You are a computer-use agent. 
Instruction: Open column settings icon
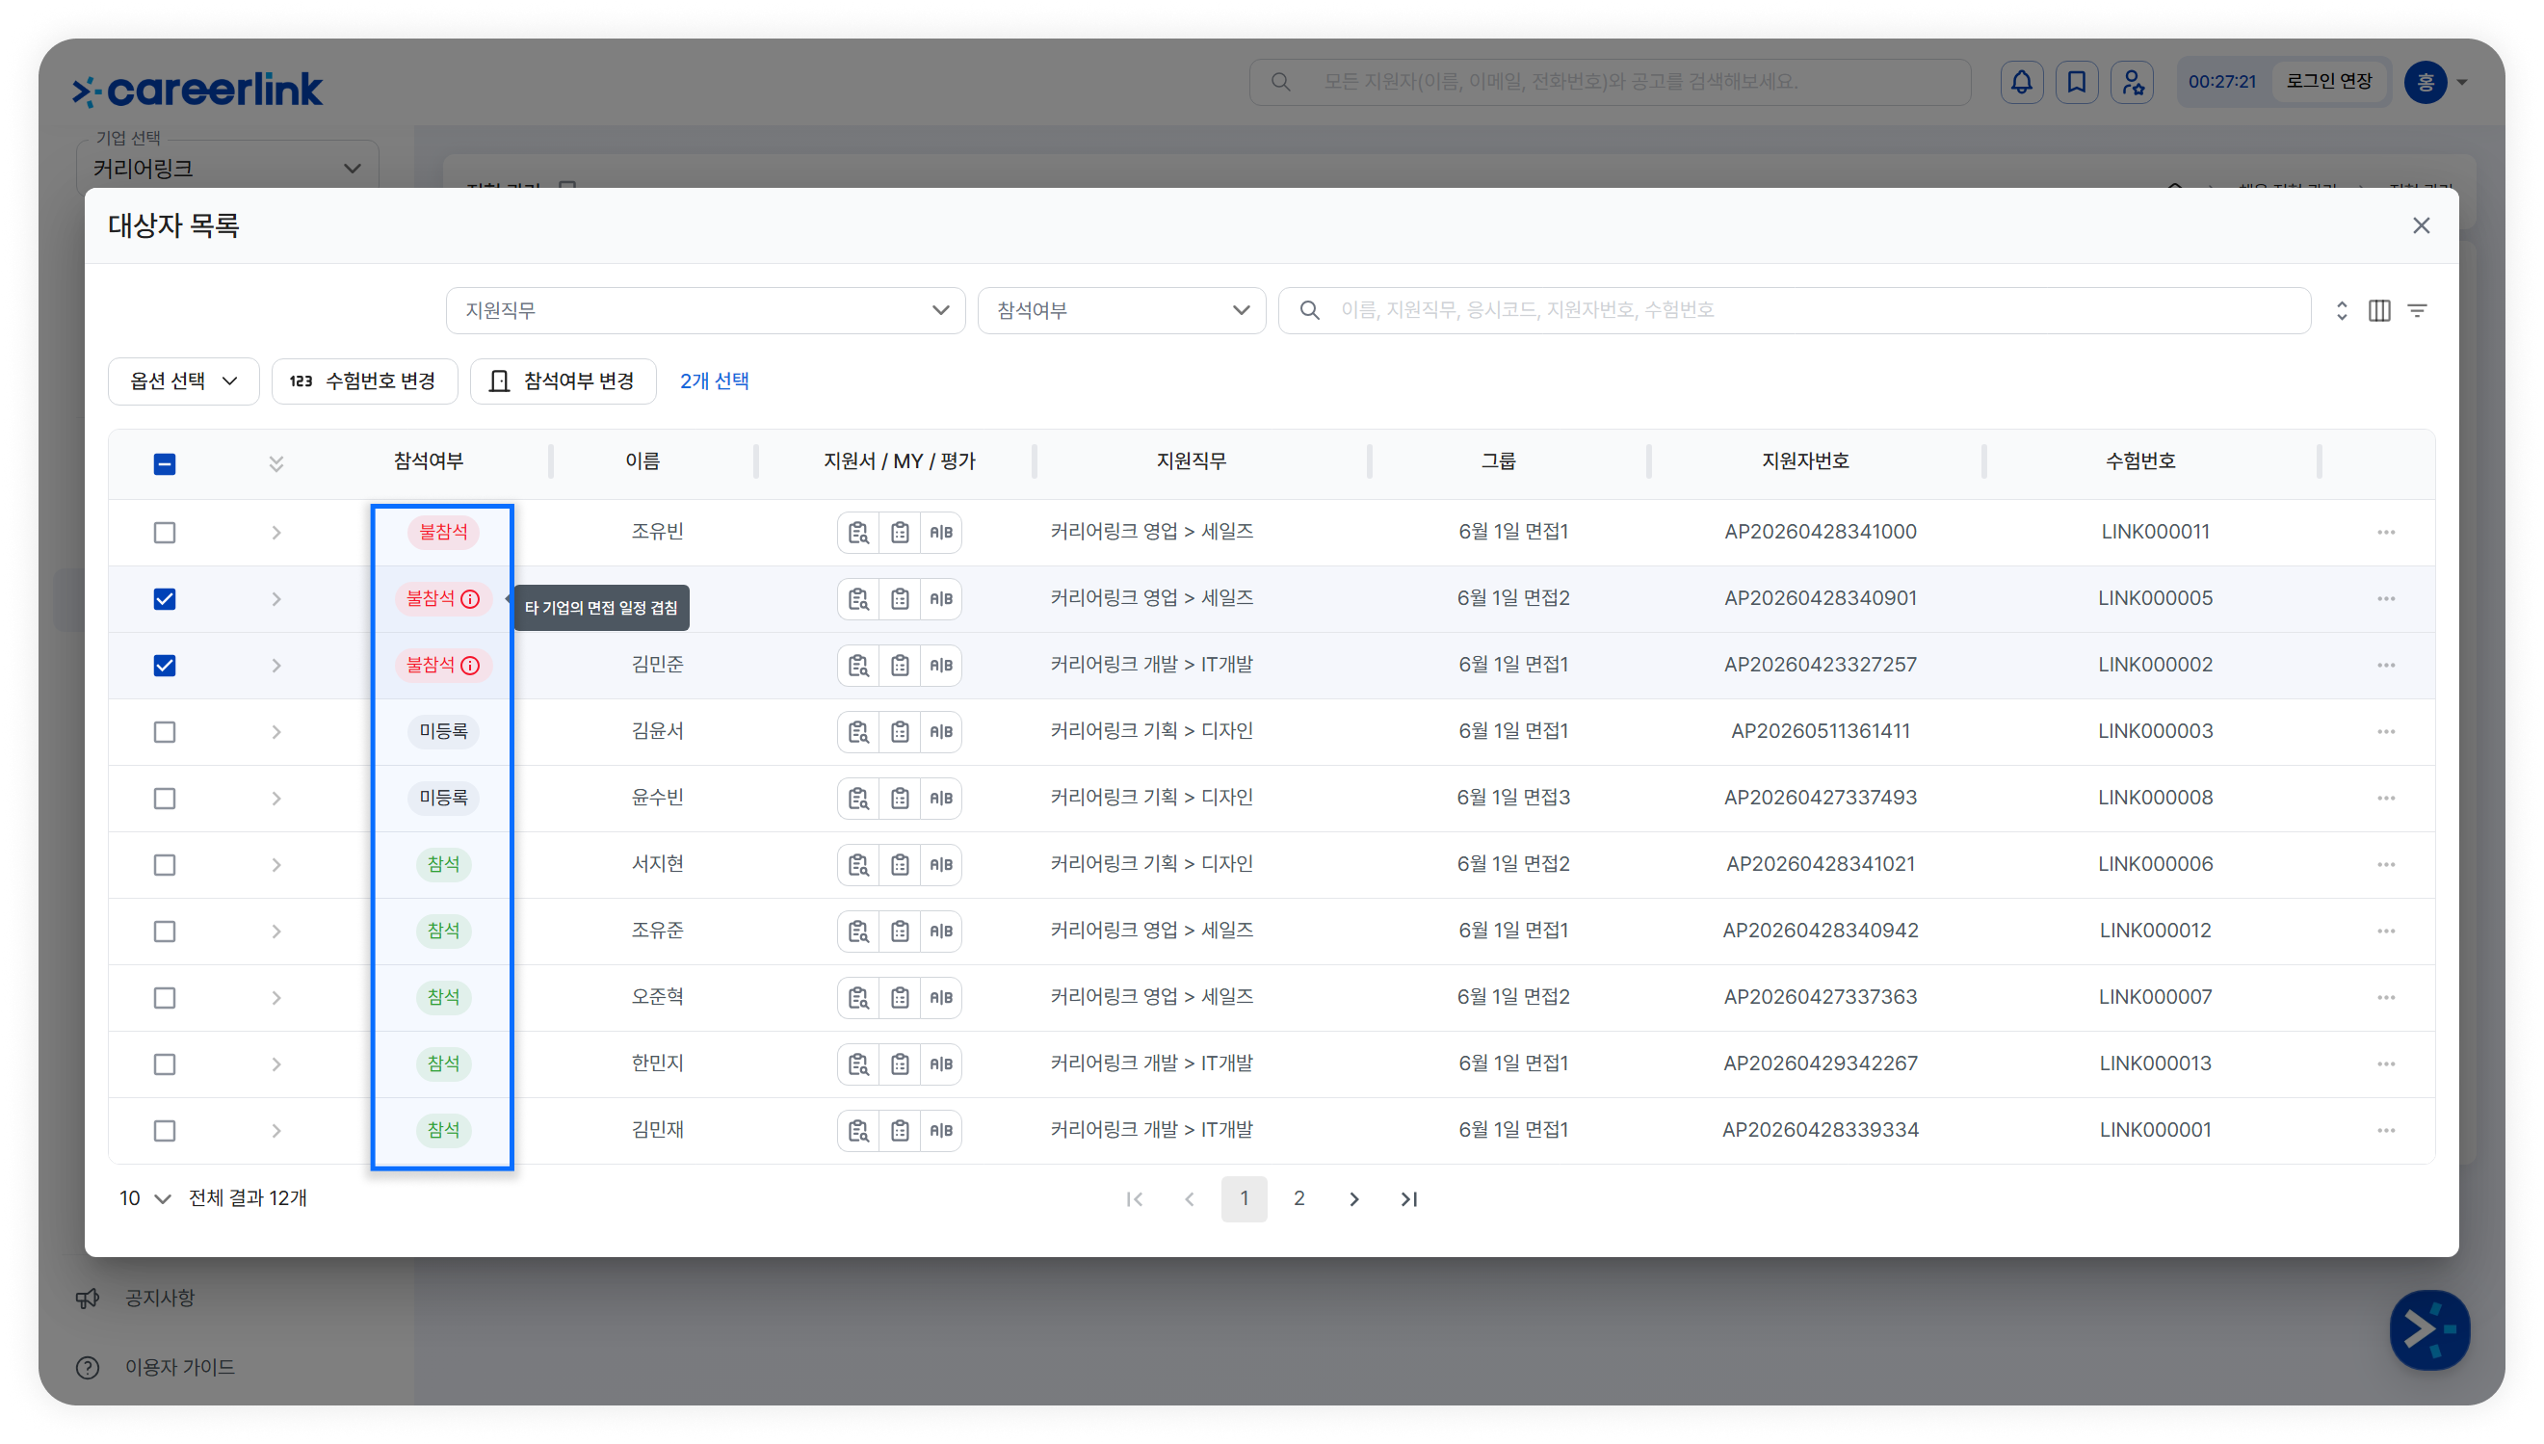click(2378, 310)
